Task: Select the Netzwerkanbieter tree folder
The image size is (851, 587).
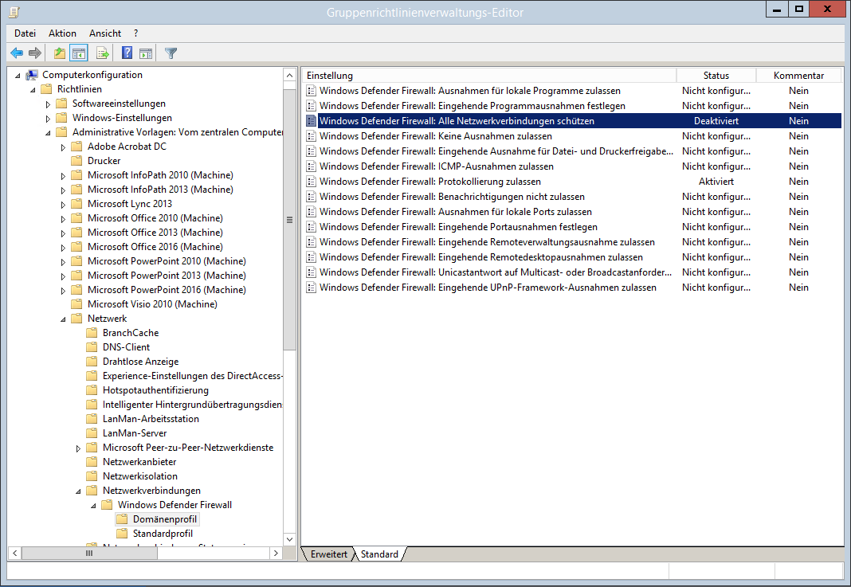Action: point(139,462)
